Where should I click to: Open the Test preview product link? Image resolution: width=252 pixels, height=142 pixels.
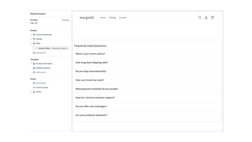pyautogui.click(x=32, y=23)
